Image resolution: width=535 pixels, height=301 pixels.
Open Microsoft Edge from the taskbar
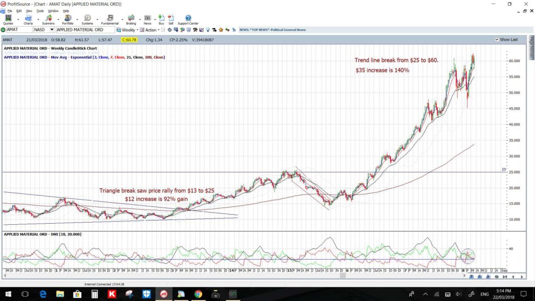43,294
